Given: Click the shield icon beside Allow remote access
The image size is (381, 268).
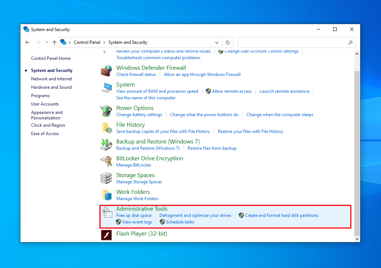Looking at the screenshot, I should [x=208, y=91].
